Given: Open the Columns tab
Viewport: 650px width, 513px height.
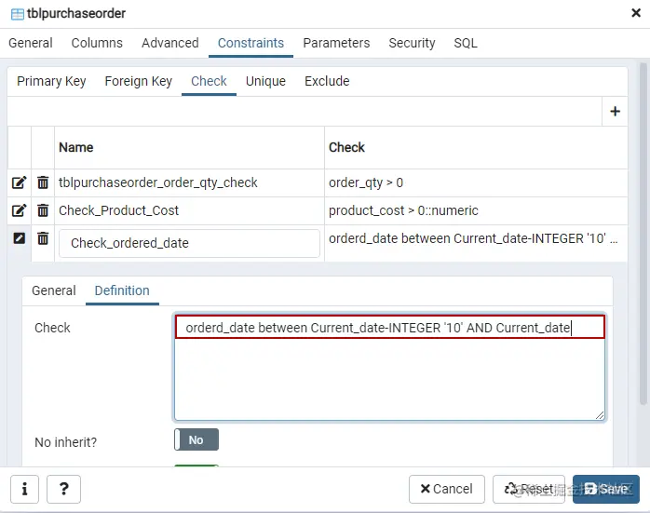Looking at the screenshot, I should [x=97, y=43].
